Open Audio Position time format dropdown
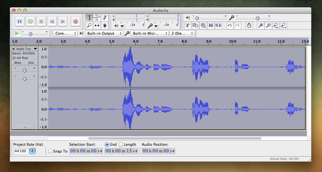 click(x=174, y=151)
